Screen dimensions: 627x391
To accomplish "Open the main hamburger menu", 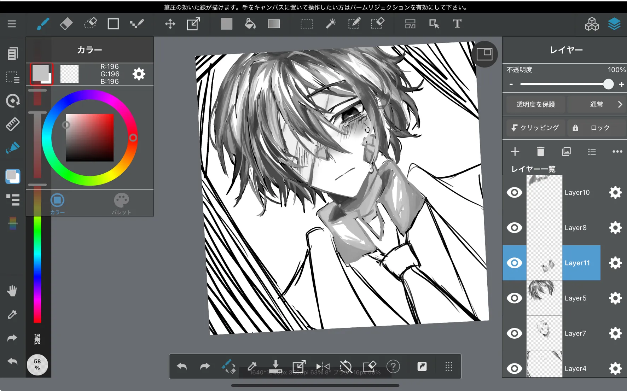I will 12,24.
